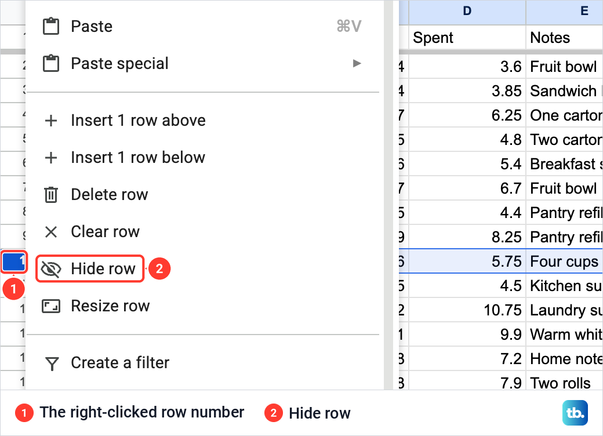
Task: Click the X icon for Clear row
Action: tap(51, 232)
